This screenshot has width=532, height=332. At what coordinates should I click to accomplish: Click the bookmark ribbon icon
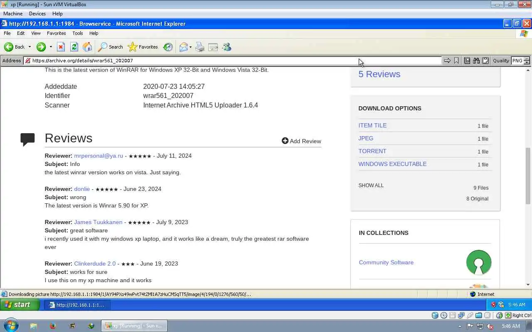tap(456, 61)
